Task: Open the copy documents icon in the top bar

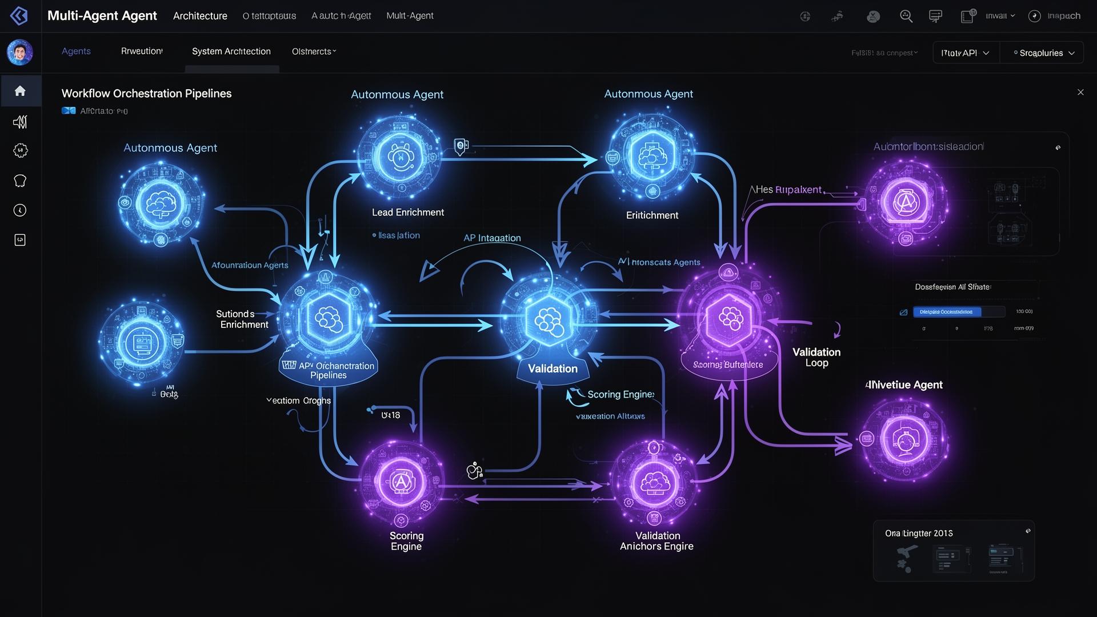Action: coord(968,16)
